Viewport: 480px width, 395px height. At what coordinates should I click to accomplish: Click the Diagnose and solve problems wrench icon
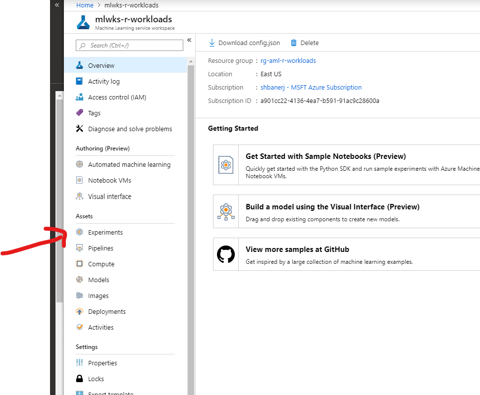(80, 129)
